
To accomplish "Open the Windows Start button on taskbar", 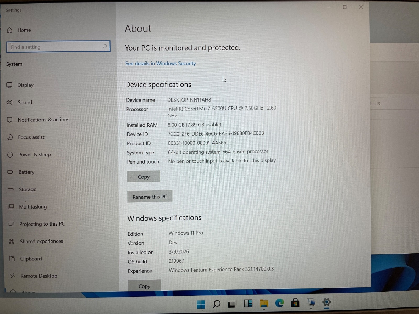I will pos(201,304).
